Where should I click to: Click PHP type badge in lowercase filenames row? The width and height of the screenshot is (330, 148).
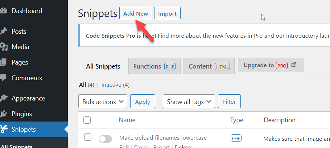[236, 138]
